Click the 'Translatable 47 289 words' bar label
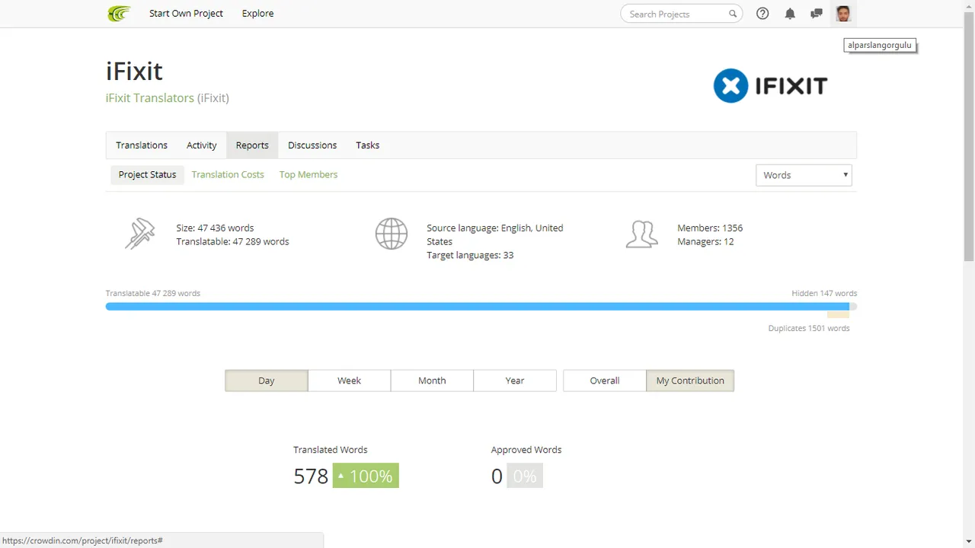The height and width of the screenshot is (548, 975). pos(153,293)
